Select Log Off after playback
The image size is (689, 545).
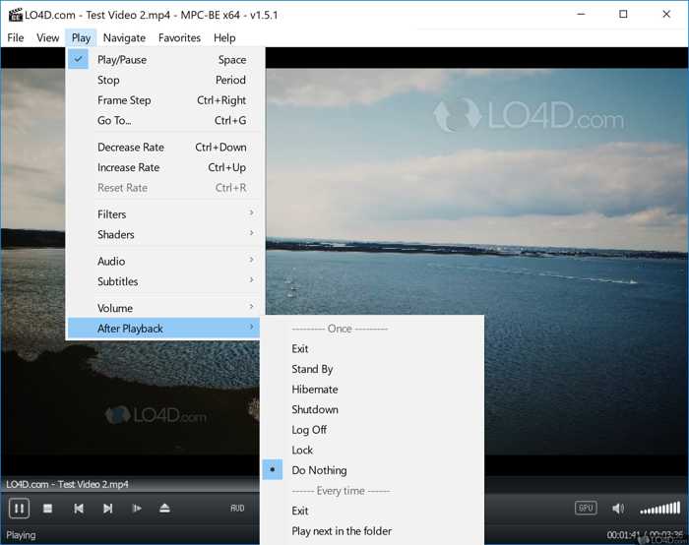(x=372, y=430)
